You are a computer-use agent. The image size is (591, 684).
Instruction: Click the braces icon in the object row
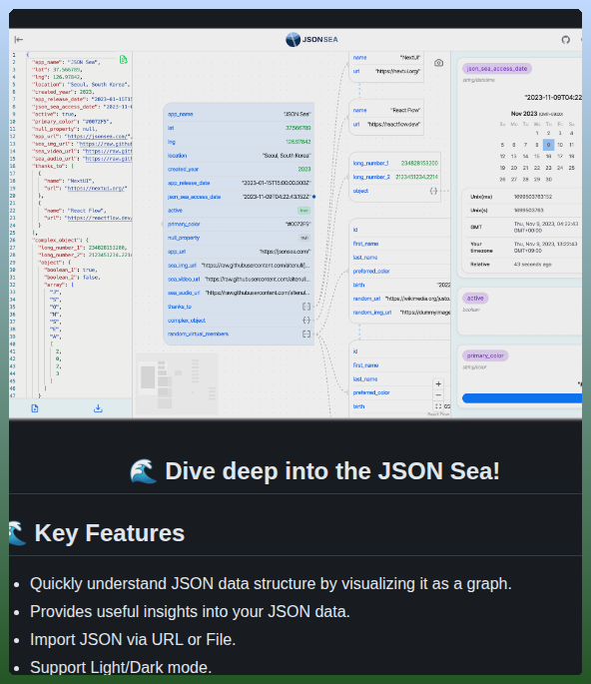click(433, 191)
